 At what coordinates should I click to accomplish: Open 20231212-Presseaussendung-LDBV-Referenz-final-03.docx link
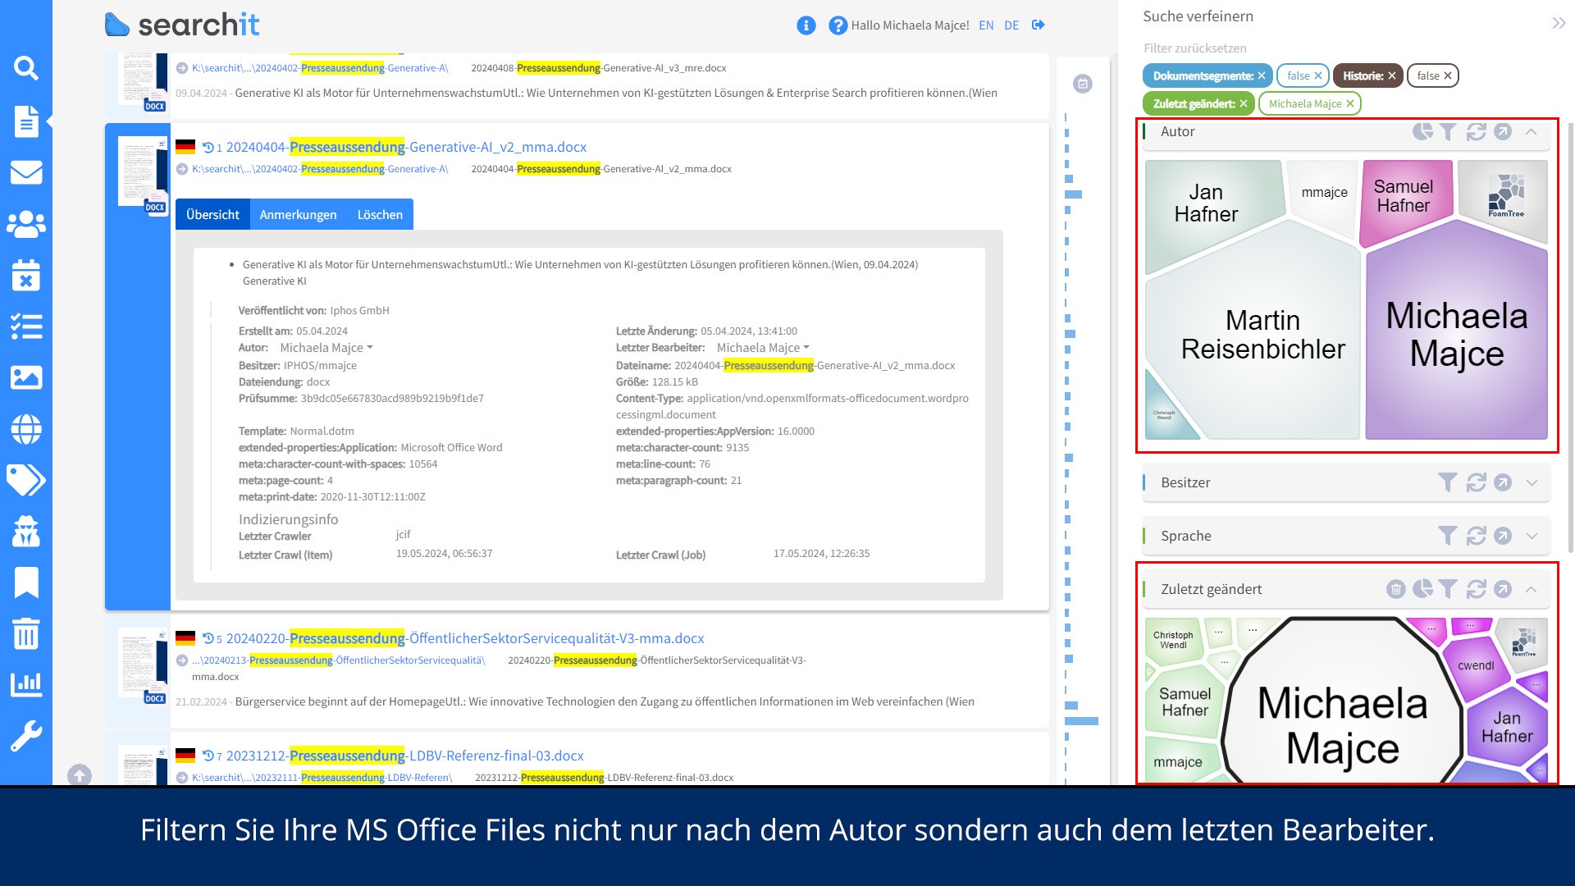coord(404,756)
